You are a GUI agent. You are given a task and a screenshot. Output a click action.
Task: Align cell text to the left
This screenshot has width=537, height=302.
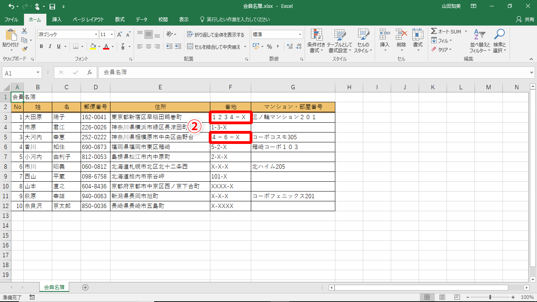[140, 46]
